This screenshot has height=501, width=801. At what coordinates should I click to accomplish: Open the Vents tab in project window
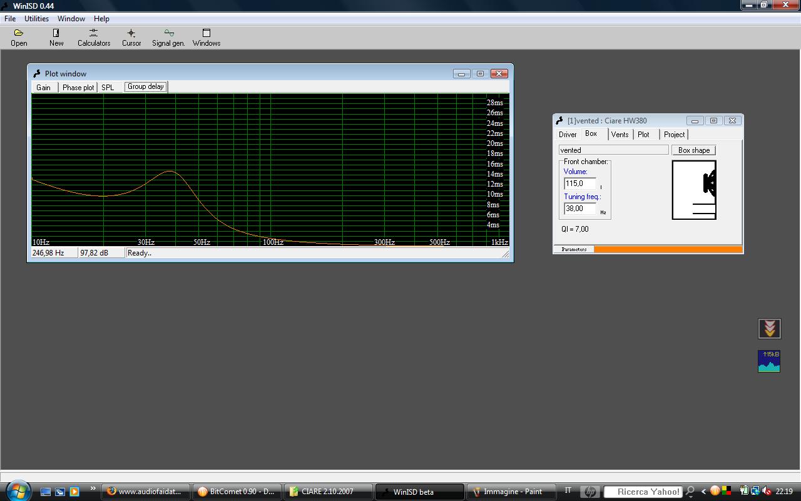click(620, 135)
